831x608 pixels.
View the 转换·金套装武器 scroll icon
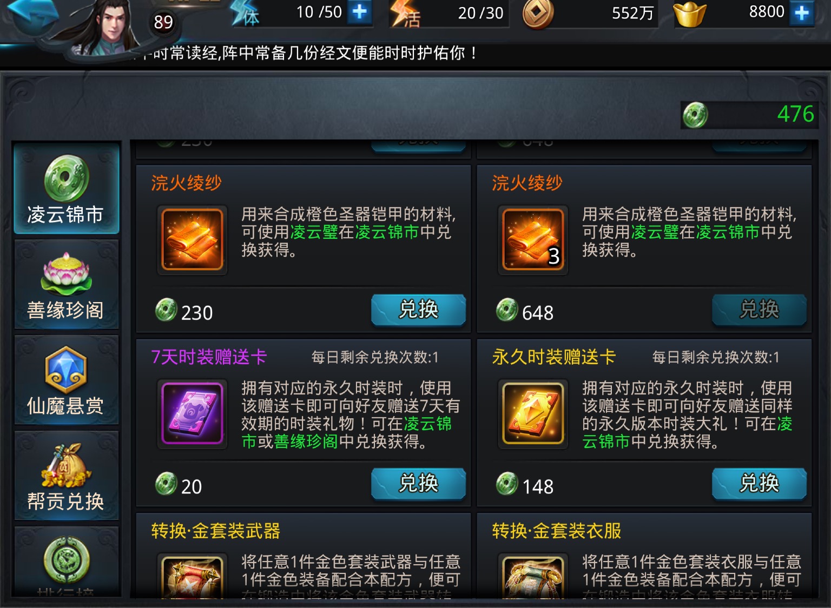point(192,576)
